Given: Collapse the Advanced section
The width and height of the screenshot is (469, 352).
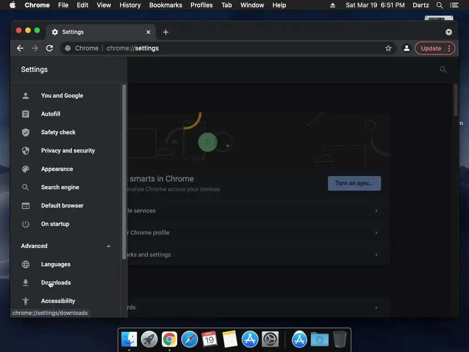Looking at the screenshot, I should point(109,246).
